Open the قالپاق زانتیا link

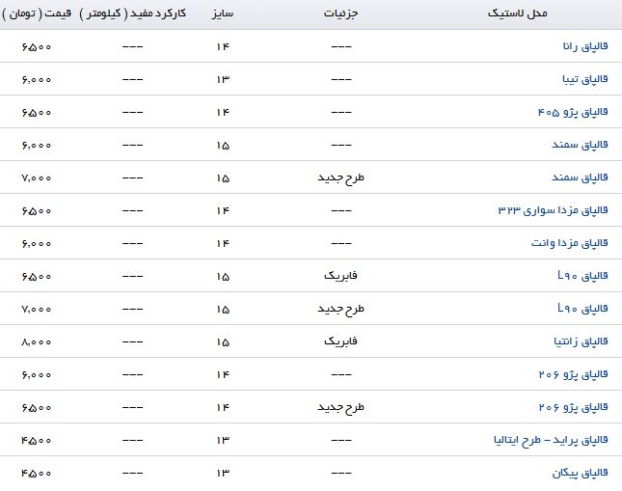point(581,341)
